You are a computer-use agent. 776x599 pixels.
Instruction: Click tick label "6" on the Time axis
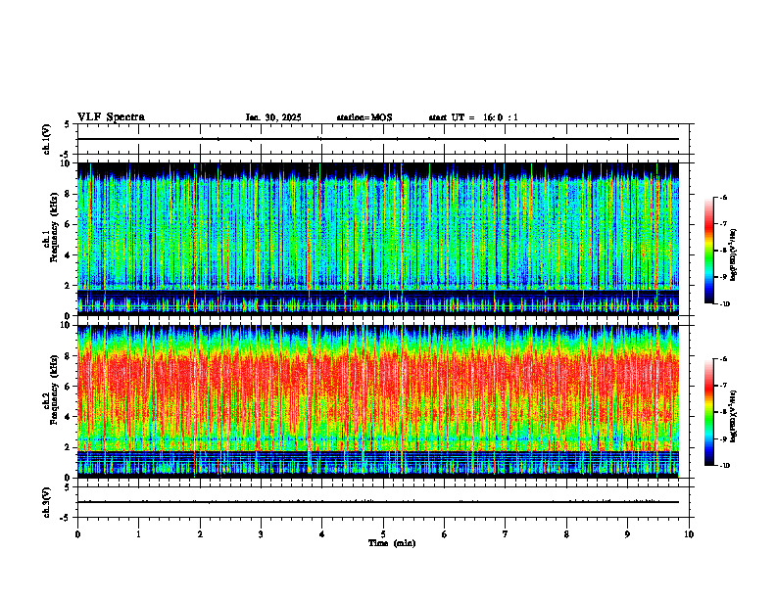point(445,534)
